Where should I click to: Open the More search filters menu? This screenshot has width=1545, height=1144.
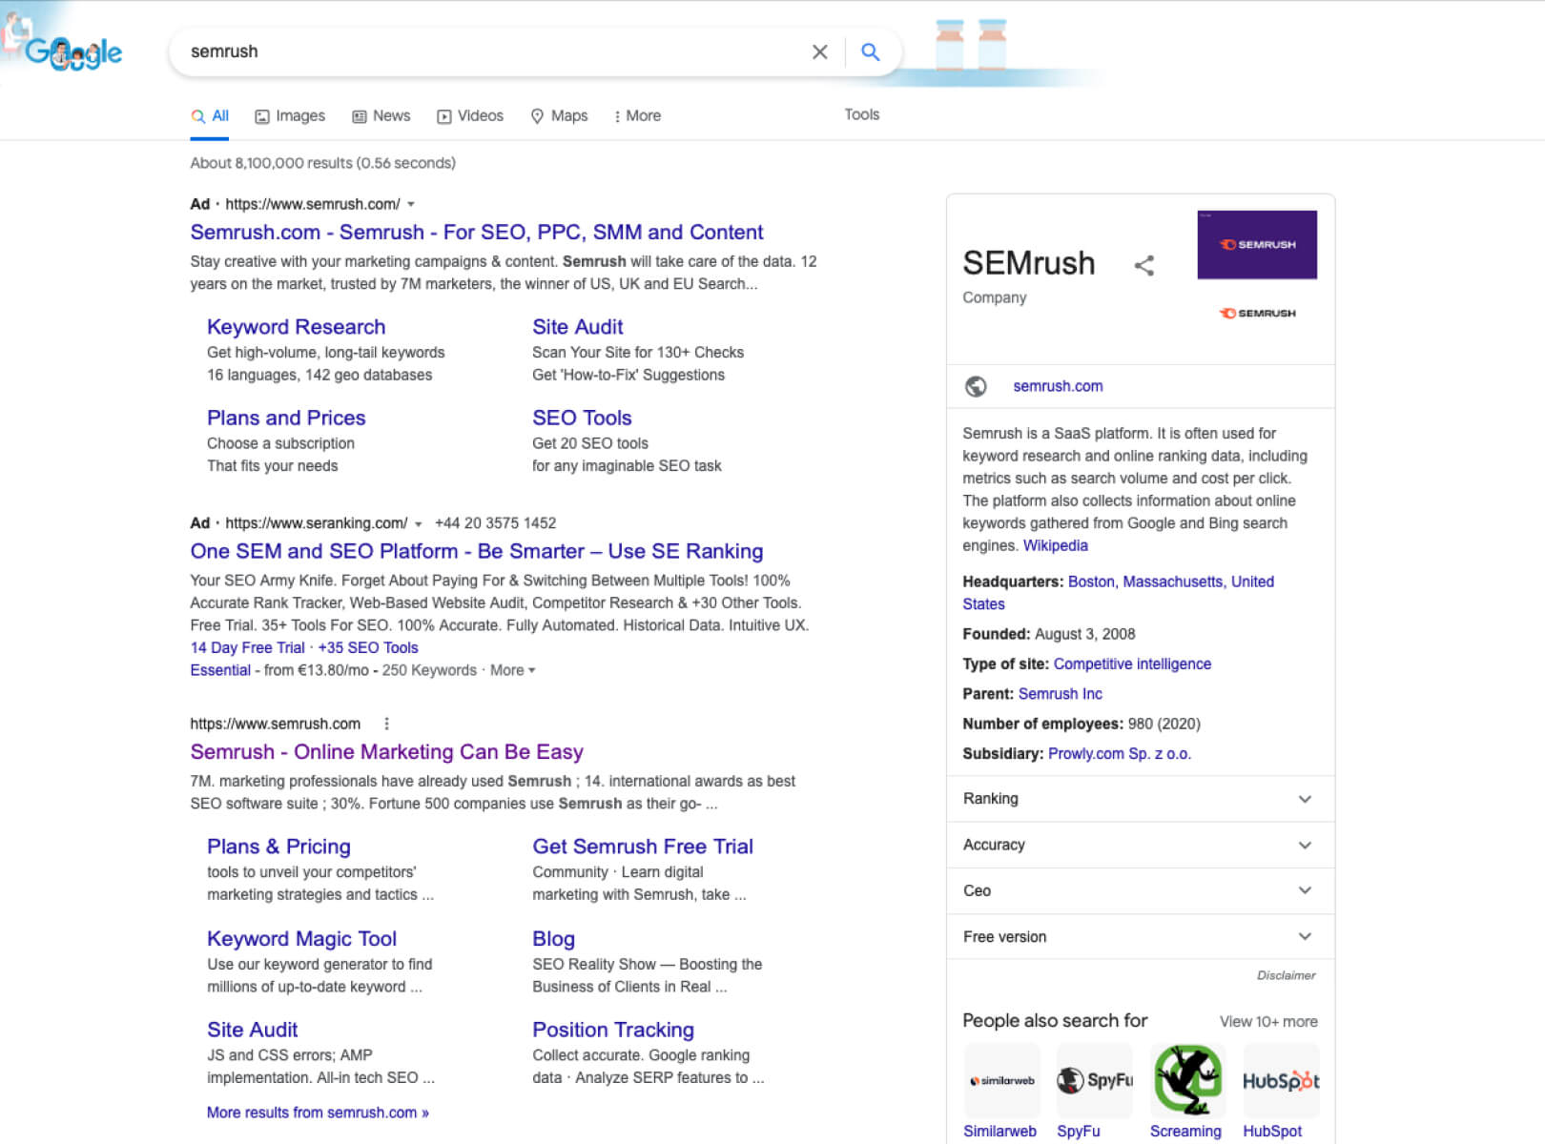(637, 115)
